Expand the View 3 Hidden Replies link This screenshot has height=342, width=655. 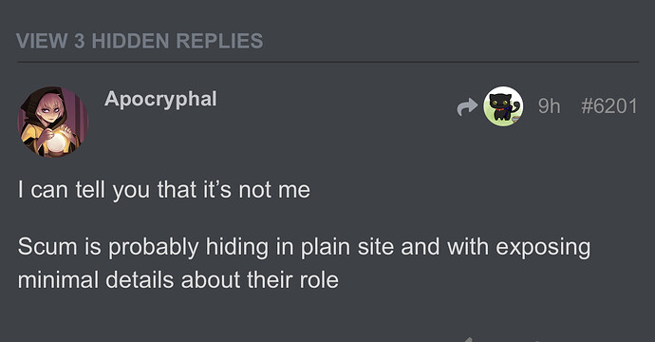pyautogui.click(x=140, y=41)
